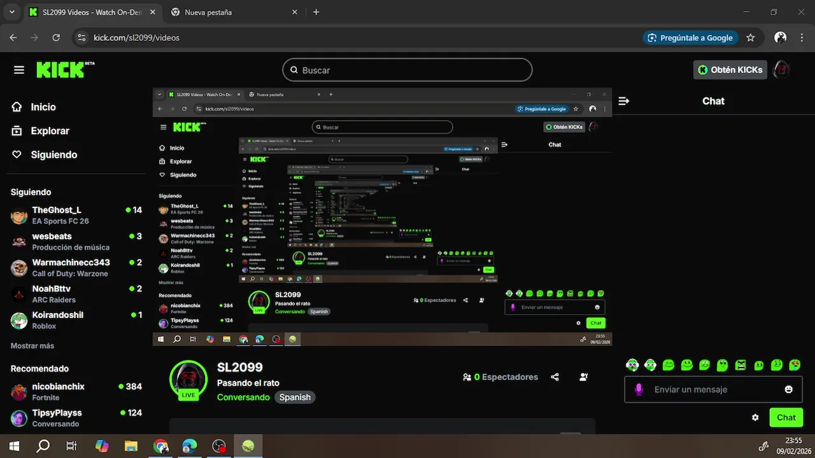Click the purple microphone icon in chat box
This screenshot has width=815, height=458.
639,389
